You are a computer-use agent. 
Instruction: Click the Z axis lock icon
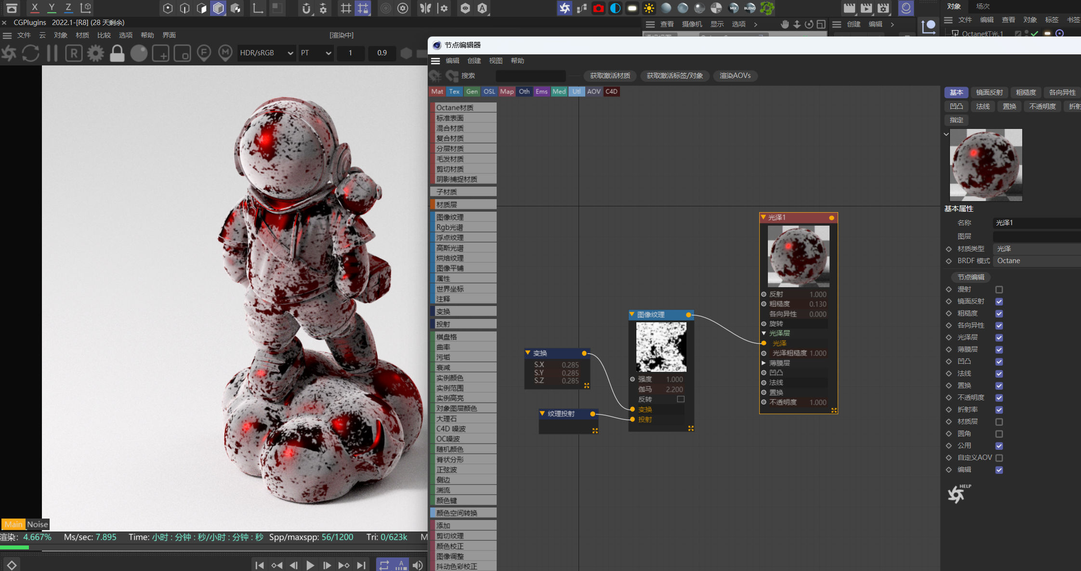(68, 8)
